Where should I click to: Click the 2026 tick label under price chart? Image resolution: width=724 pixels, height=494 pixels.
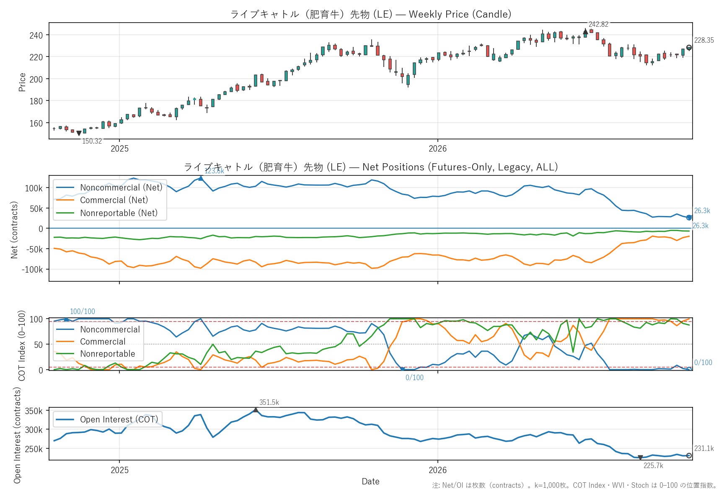pyautogui.click(x=438, y=149)
